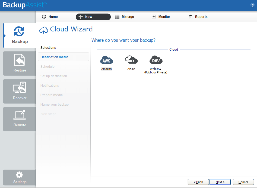Viewport: 257px width, 188px height.
Task: Go to the Notifications step
Action: pyautogui.click(x=49, y=86)
